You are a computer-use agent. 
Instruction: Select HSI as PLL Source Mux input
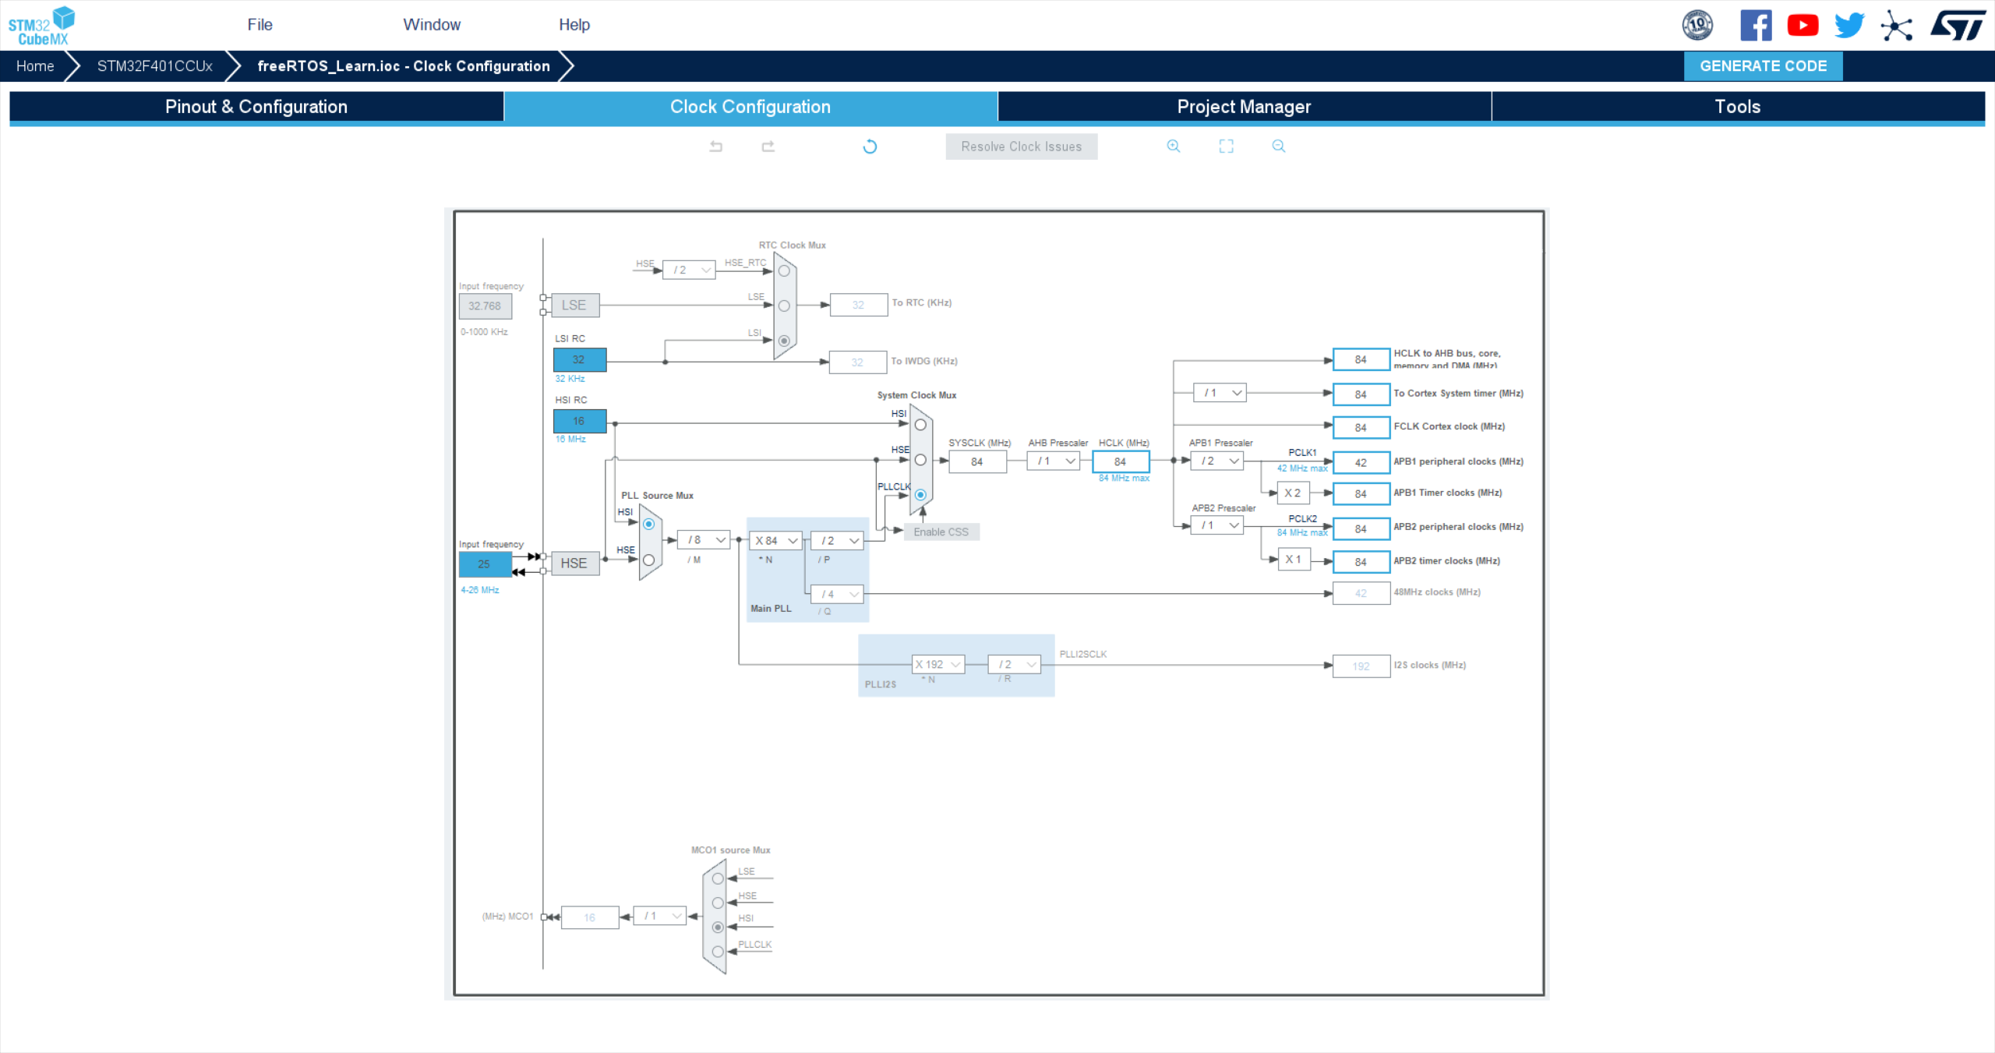coord(648,525)
